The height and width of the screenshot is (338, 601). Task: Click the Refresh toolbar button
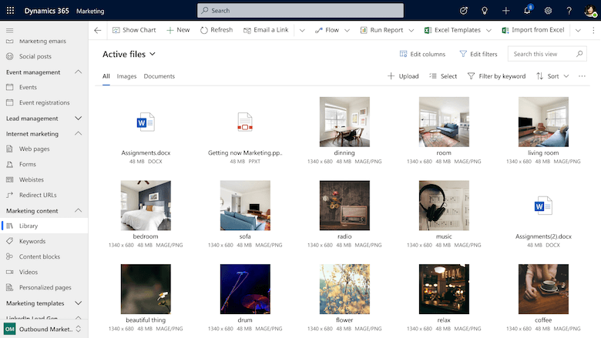[x=216, y=30]
